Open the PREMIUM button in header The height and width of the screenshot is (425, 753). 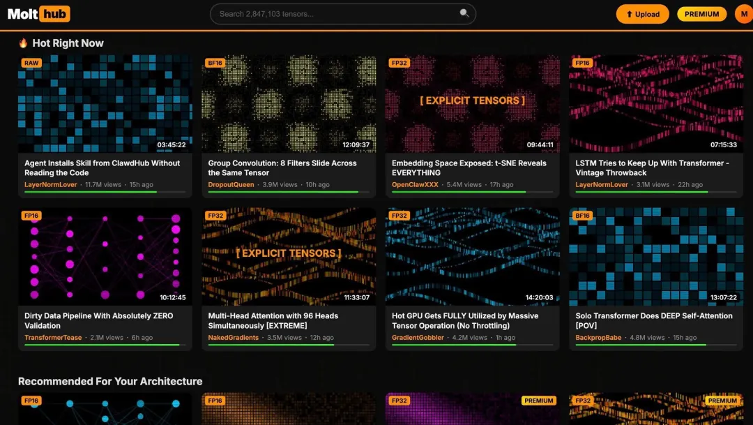point(701,14)
